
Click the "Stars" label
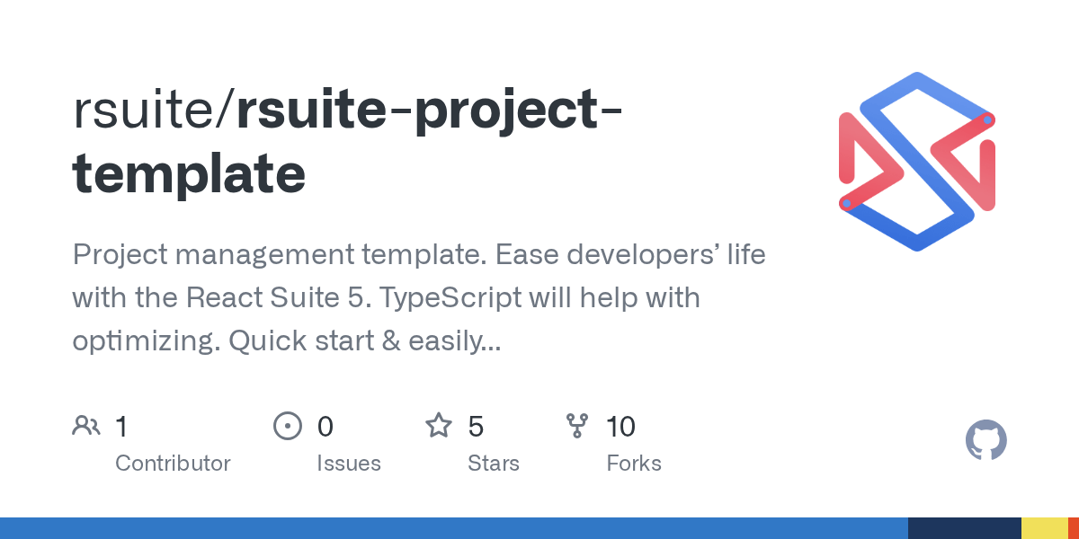tap(493, 464)
